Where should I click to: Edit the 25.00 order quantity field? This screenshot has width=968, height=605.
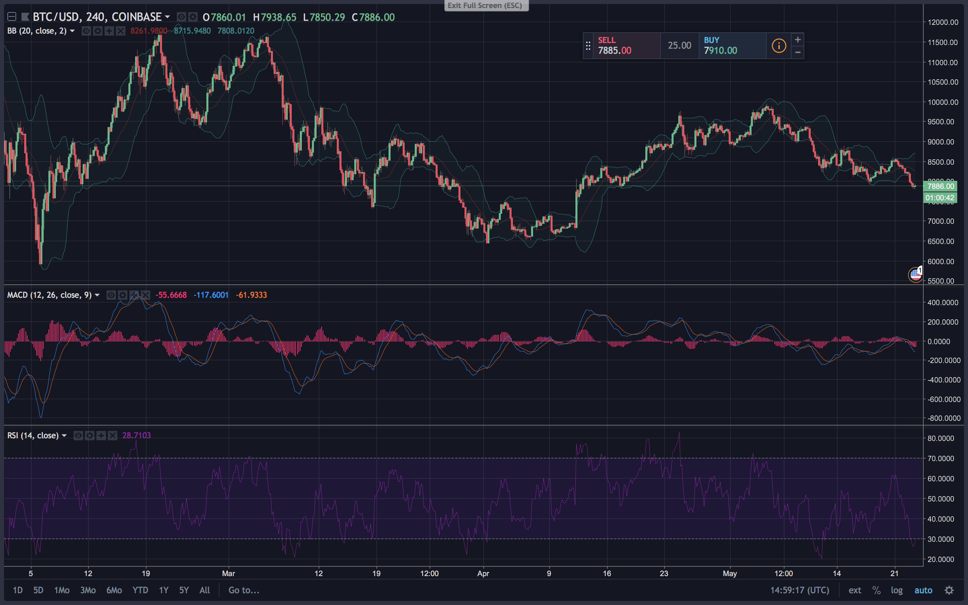680,46
